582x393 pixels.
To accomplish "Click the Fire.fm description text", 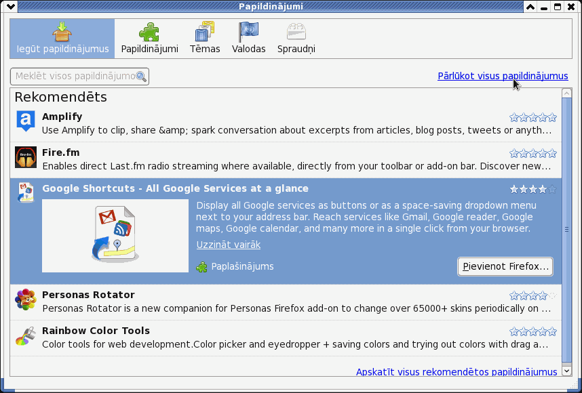I will (x=296, y=166).
